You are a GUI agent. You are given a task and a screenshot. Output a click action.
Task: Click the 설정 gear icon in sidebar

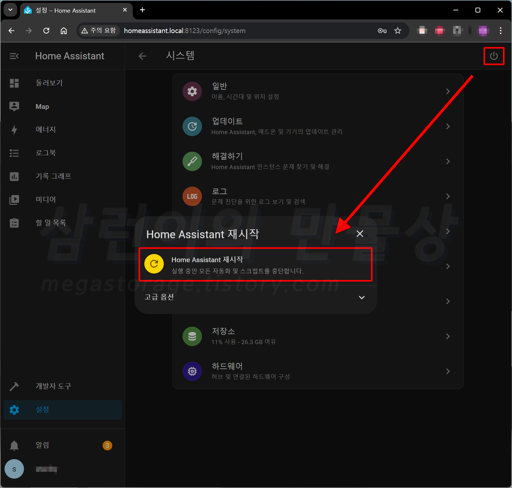coord(14,410)
